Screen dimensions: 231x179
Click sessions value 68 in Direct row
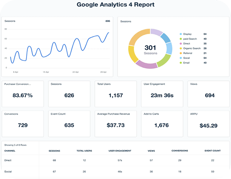[x=54, y=160]
